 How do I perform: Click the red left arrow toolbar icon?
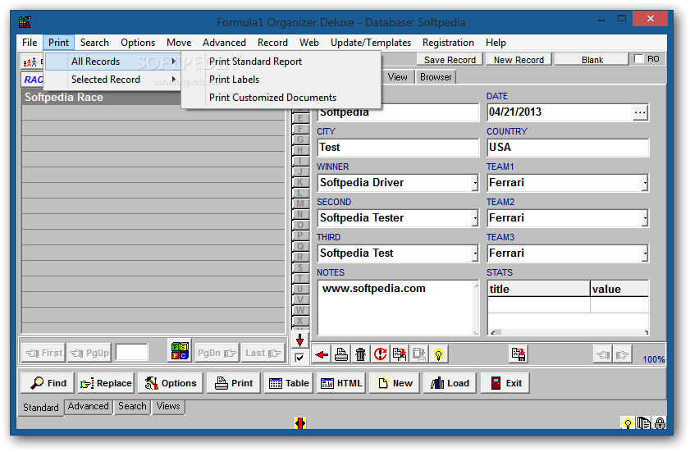322,354
